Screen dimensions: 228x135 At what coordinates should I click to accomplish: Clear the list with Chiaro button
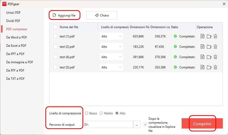click(x=102, y=15)
